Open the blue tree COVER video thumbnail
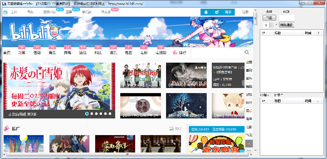This screenshot has height=159, width=327. (x=186, y=106)
